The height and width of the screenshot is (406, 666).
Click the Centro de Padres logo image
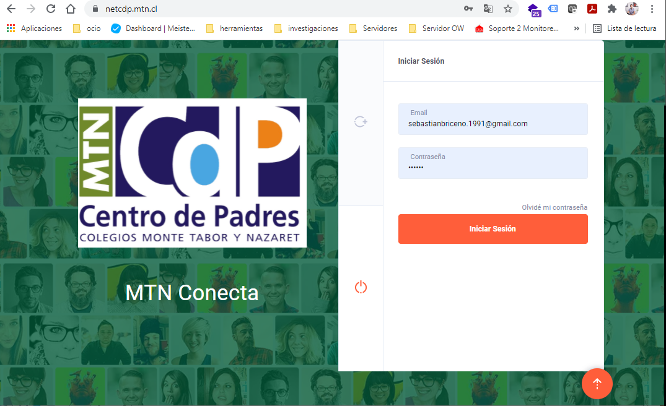click(192, 173)
